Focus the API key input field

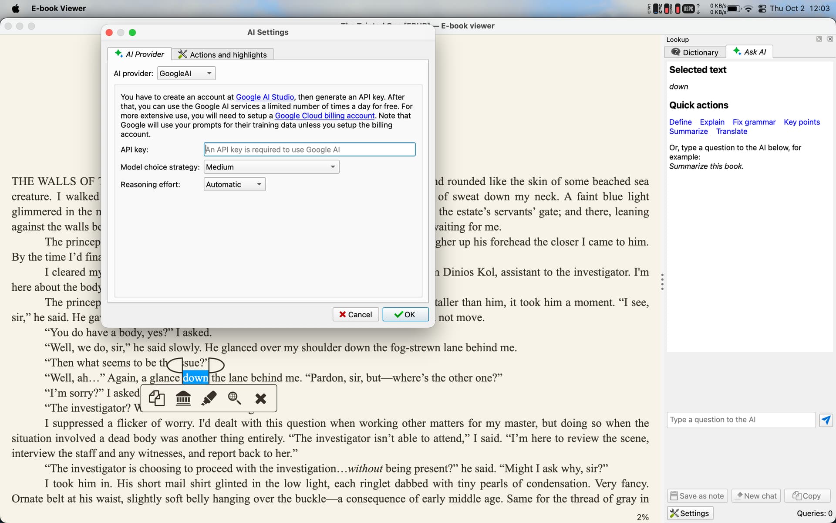[x=309, y=149]
